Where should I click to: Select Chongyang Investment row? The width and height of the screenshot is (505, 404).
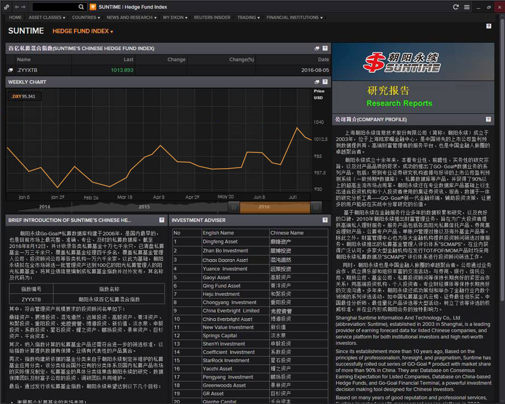[250, 302]
